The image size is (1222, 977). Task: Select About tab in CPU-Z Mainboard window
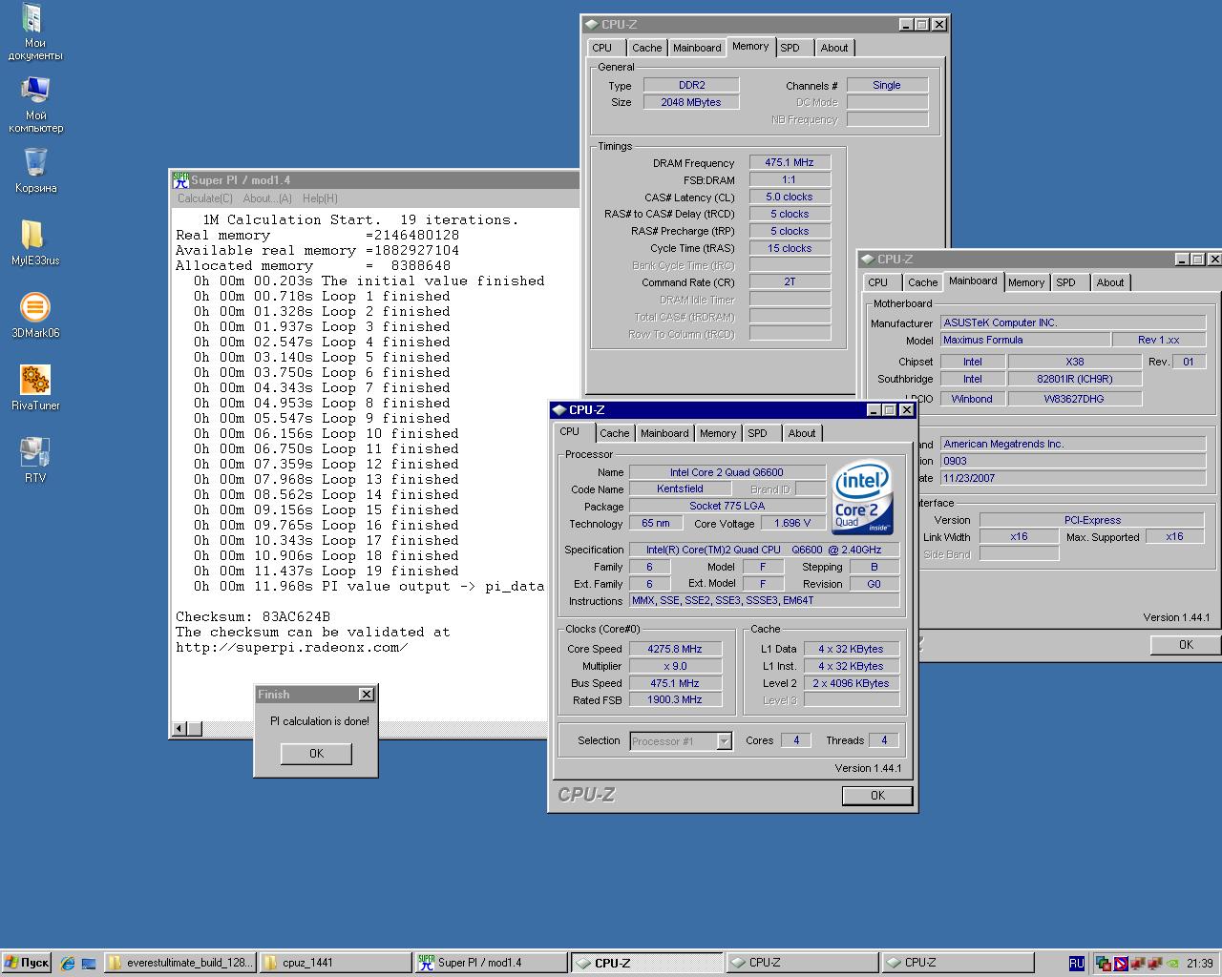pyautogui.click(x=1110, y=282)
